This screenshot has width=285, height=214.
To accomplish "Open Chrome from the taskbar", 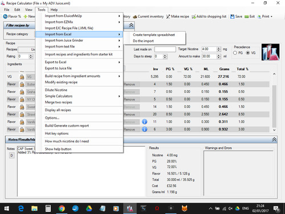I will [62, 209].
